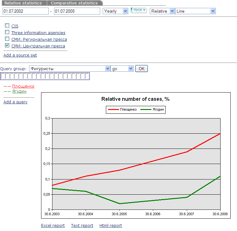237x231 pixels.
Task: Download the Excel report
Action: pos(53,225)
